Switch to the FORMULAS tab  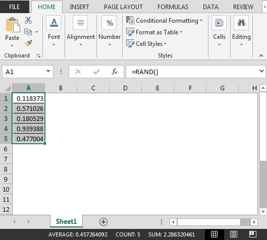pyautogui.click(x=173, y=7)
